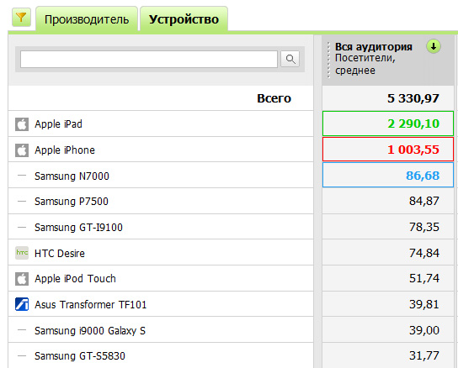Screen dimensions: 458x368
Task: Switch to the Производитель tab
Action: click(87, 19)
